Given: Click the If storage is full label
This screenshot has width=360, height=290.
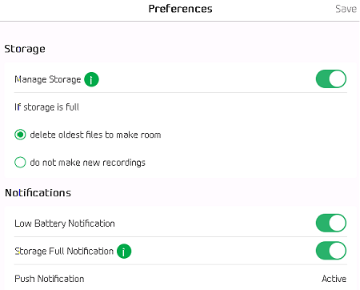Looking at the screenshot, I should coord(46,107).
